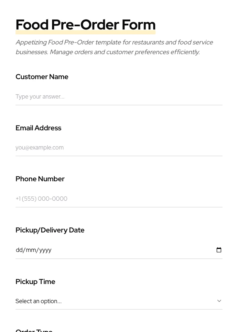Click the "Email Address" label
This screenshot has height=332, width=238.
pyautogui.click(x=38, y=128)
